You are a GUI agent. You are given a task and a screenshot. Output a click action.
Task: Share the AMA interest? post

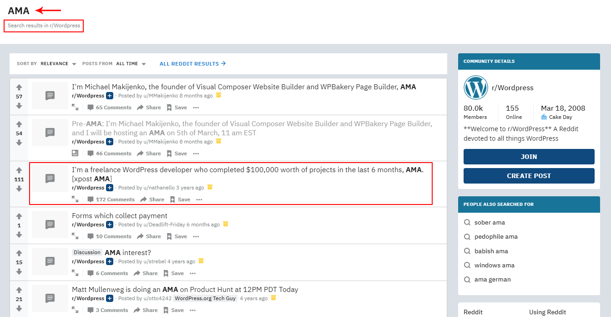tap(146, 273)
